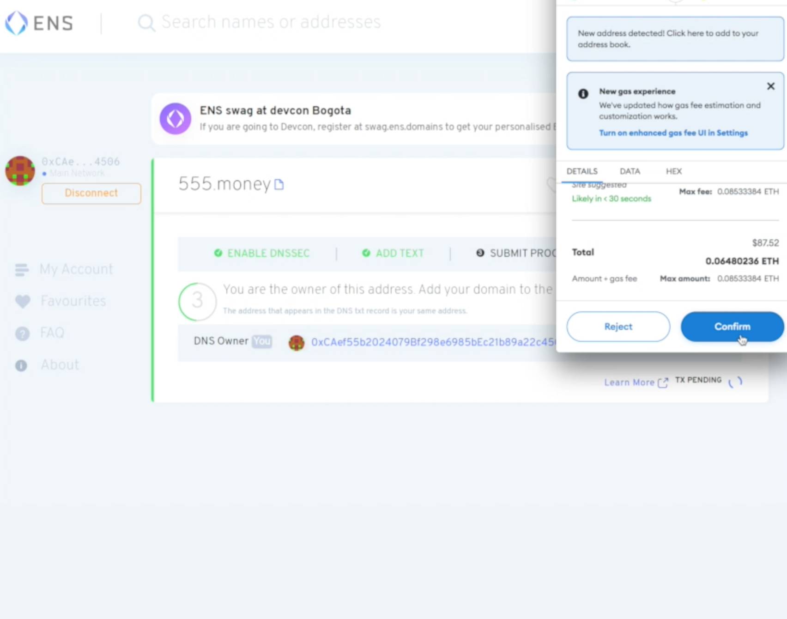Open the Learn More external link
This screenshot has height=619, width=787.
pyautogui.click(x=636, y=382)
